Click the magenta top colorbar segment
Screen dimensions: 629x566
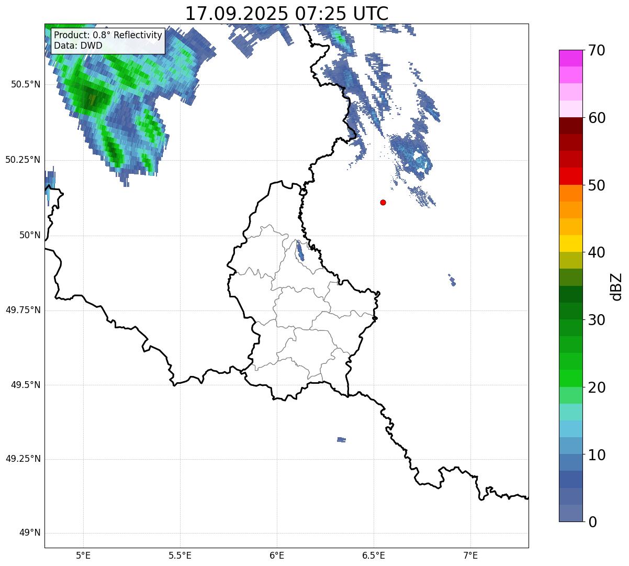click(570, 58)
